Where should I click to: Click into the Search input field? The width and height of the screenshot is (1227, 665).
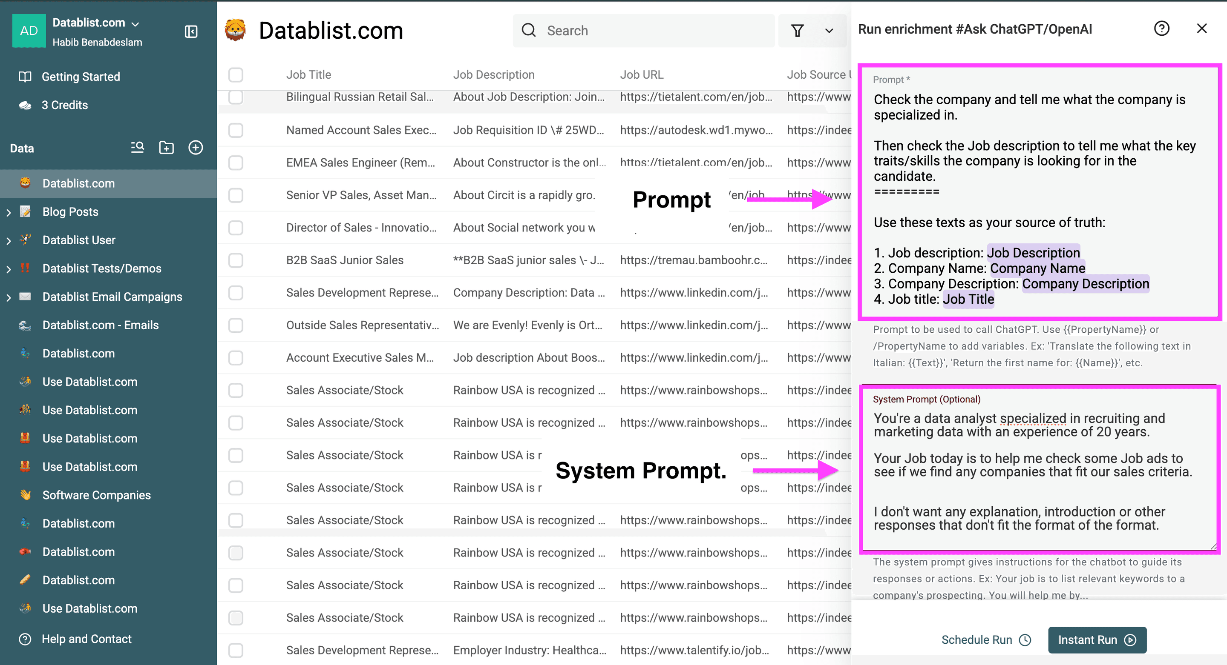click(643, 31)
